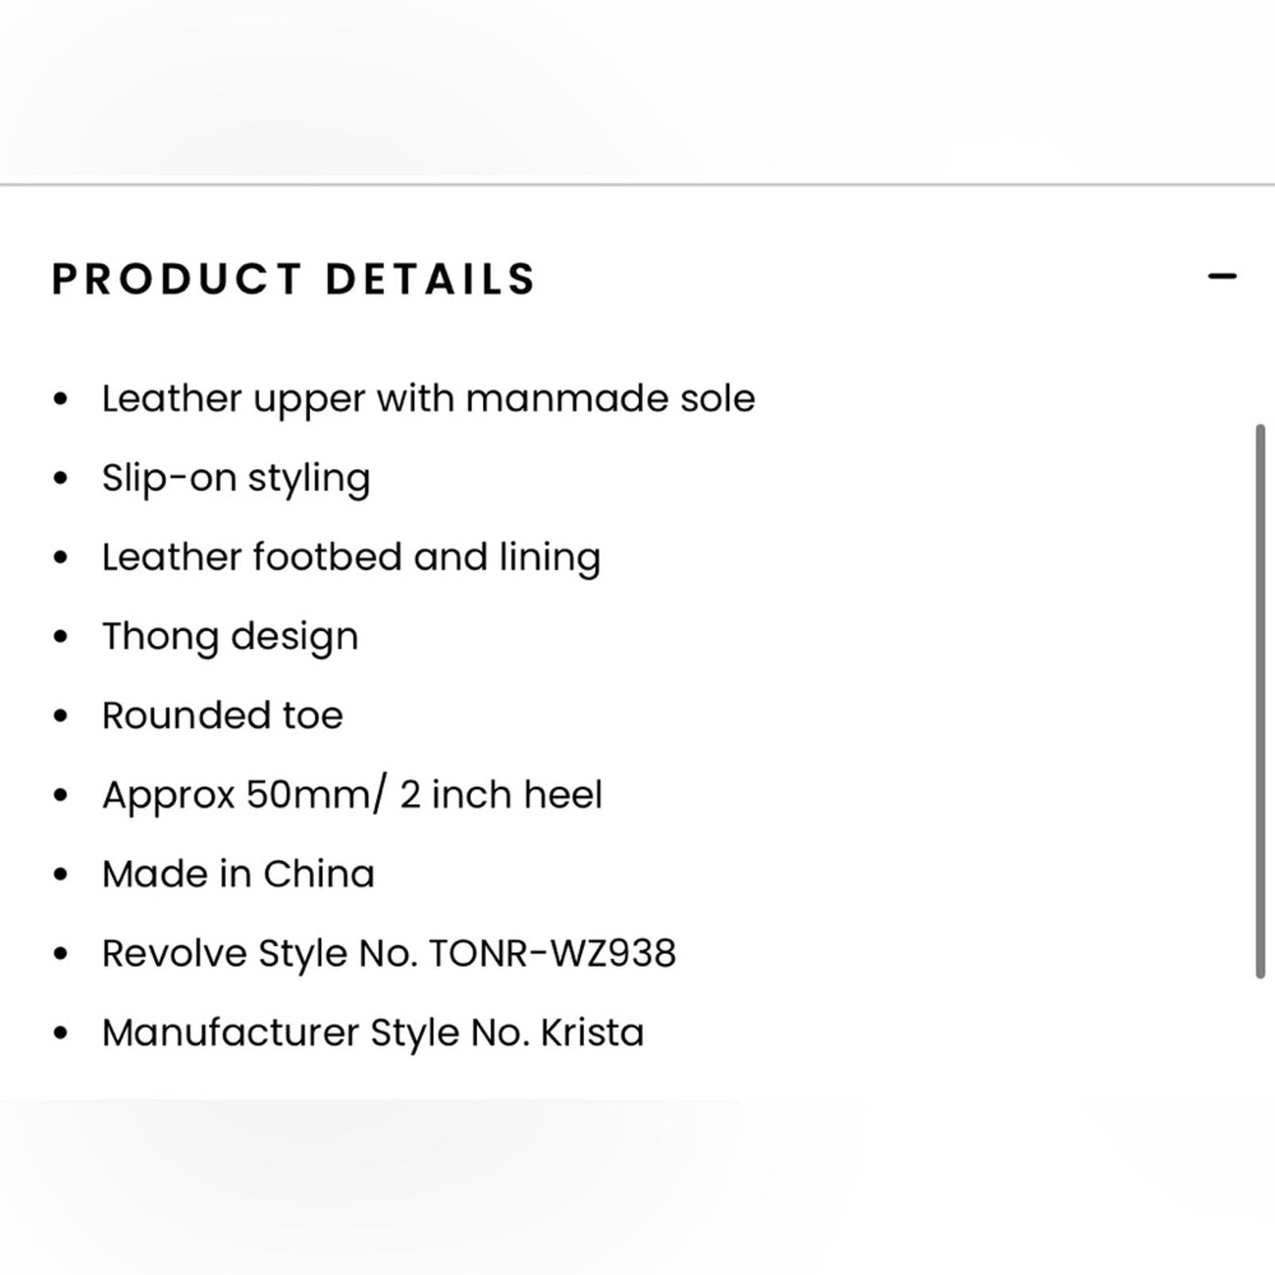Click the bullet dot before 'Made in China'
The image size is (1275, 1275).
pyautogui.click(x=61, y=874)
